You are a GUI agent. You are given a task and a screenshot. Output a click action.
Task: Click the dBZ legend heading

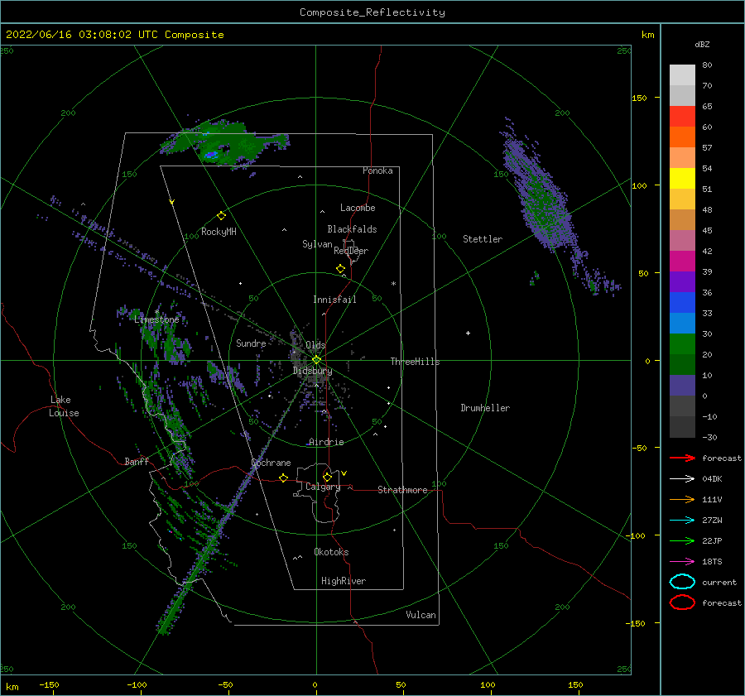tap(702, 45)
